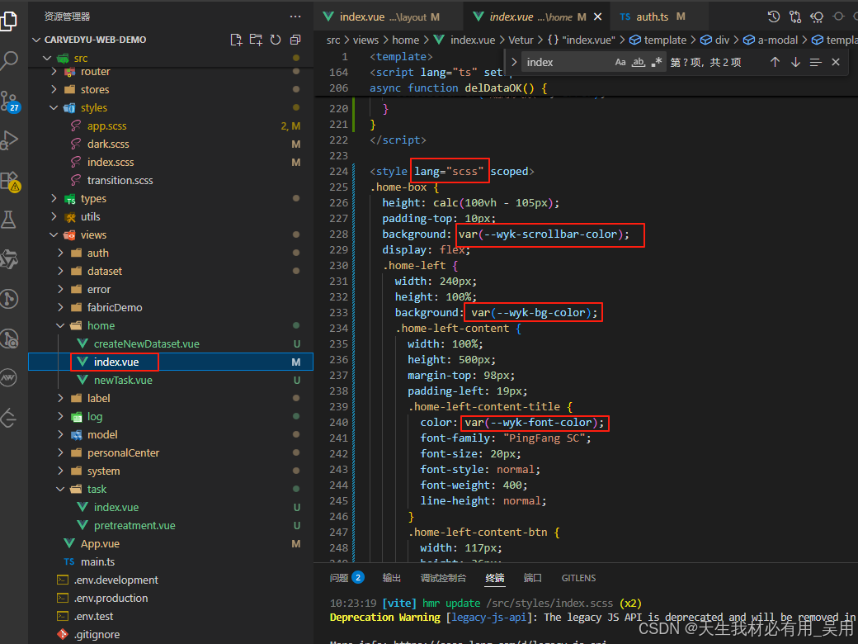The width and height of the screenshot is (858, 644).
Task: Open newTask.vue from the home folder
Action: click(x=125, y=380)
